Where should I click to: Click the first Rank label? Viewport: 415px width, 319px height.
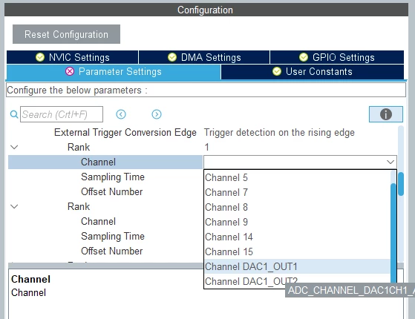[79, 147]
